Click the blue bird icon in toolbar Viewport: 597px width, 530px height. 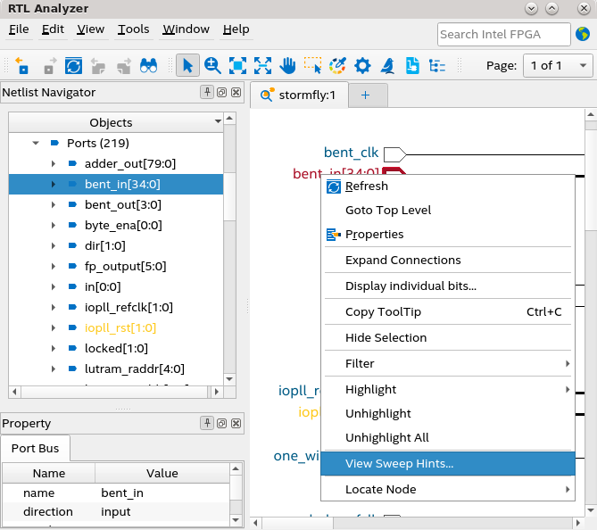coord(387,65)
